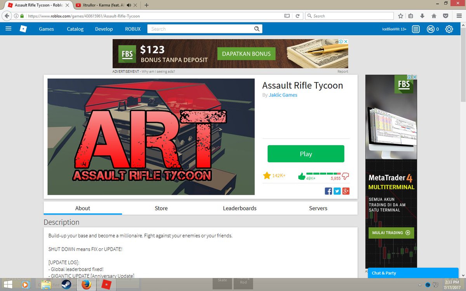Image resolution: width=466 pixels, height=291 pixels.
Task: Open Roblox app from the taskbar
Action: [106, 284]
